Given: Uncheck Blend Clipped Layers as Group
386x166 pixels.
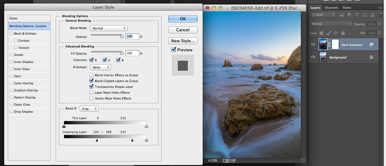Looking at the screenshot, I should (91, 81).
